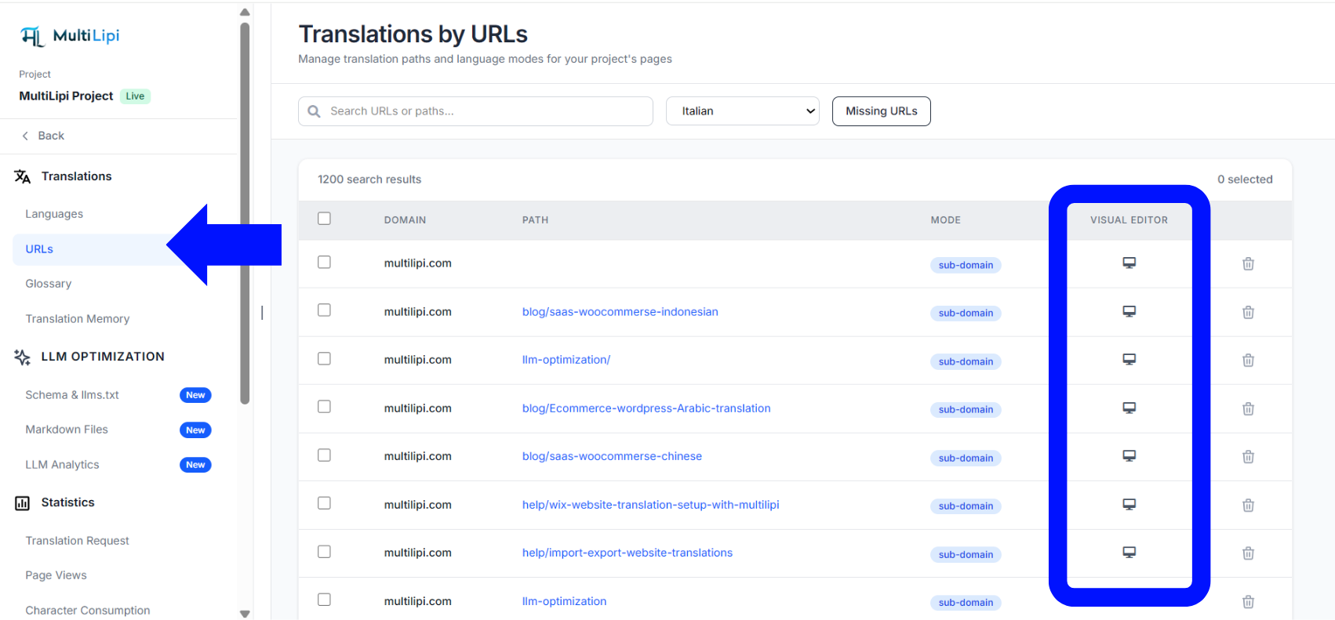Open Translation Memory
This screenshot has width=1335, height=620.
pos(78,319)
